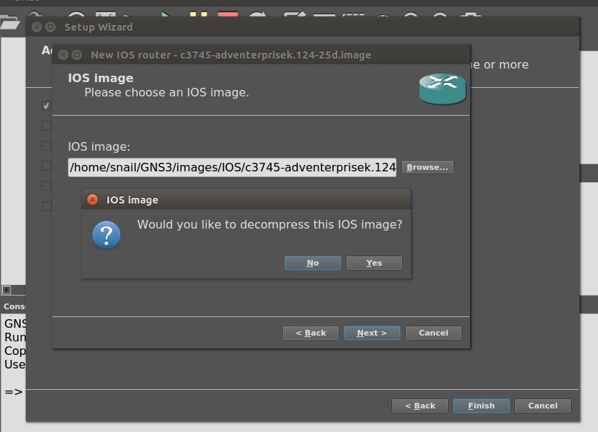Viewport: 598px width, 432px height.
Task: Uncheck the ticked checkbox in Setup Wizard
Action: (46, 106)
